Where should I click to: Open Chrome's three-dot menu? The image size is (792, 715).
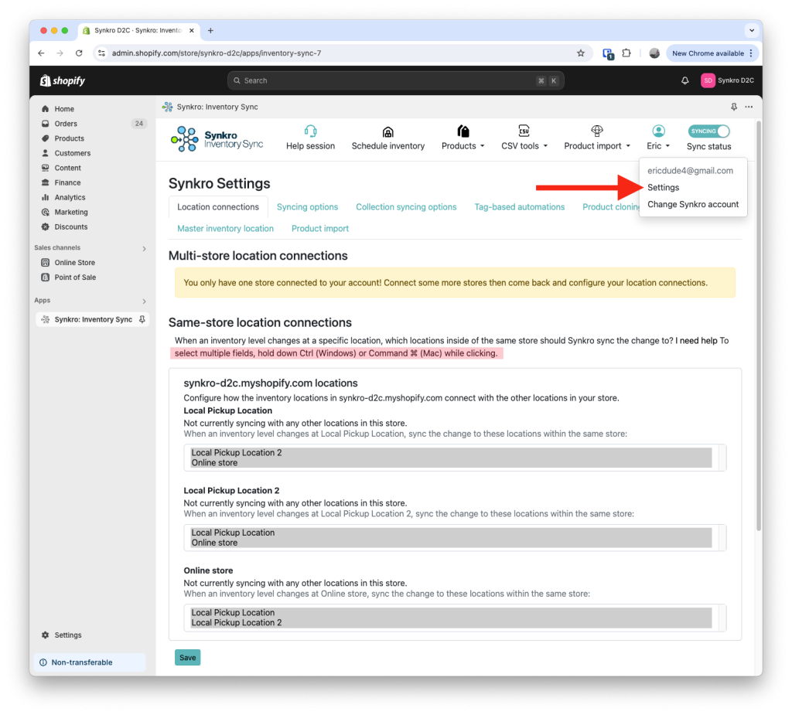coord(751,53)
